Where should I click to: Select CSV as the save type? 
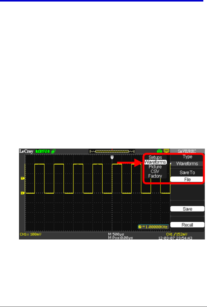pos(155,171)
